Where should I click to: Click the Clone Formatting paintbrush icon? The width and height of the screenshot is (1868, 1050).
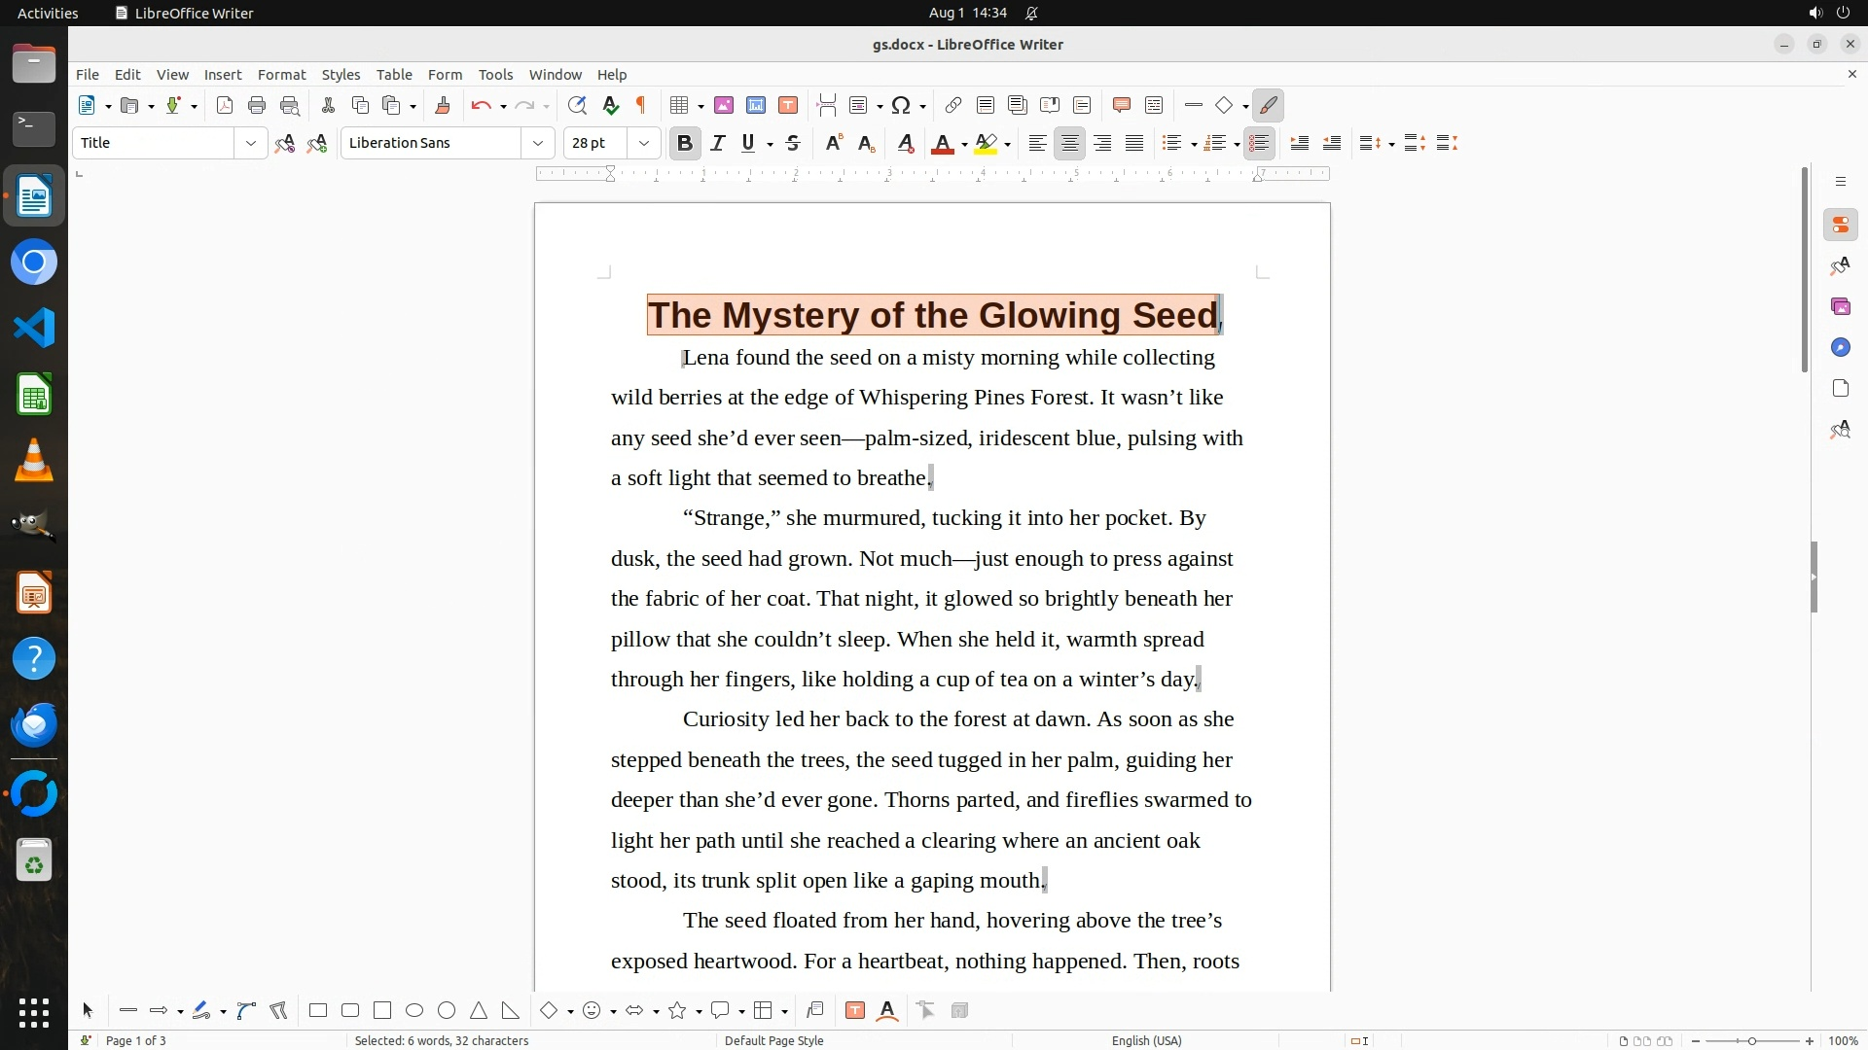443,106
